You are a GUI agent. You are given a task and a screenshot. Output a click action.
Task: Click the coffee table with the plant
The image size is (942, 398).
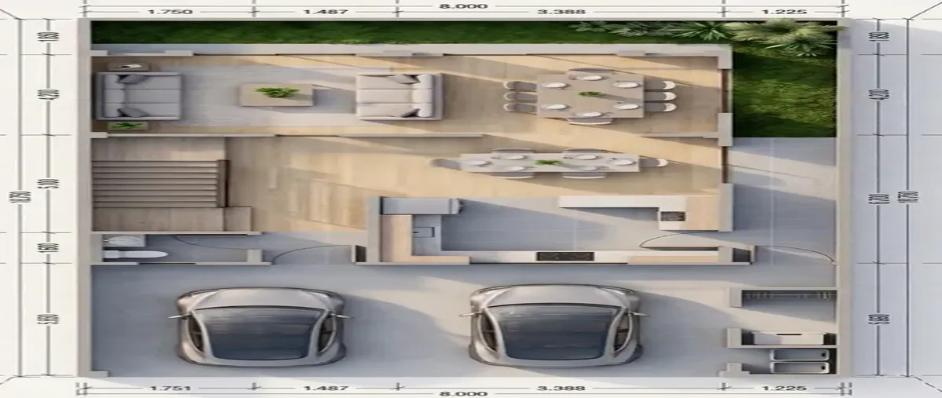click(x=276, y=95)
